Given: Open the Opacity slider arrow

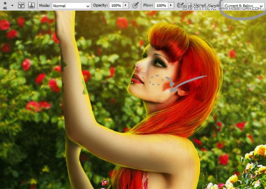Looking at the screenshot, I should pyautogui.click(x=126, y=5).
